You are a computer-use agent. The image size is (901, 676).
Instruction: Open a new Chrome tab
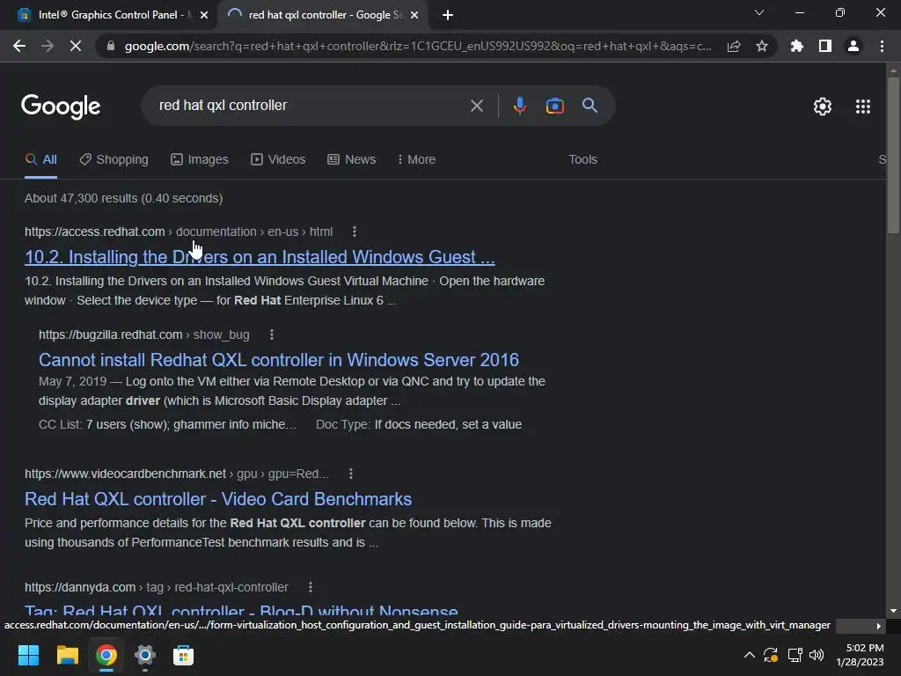(448, 15)
